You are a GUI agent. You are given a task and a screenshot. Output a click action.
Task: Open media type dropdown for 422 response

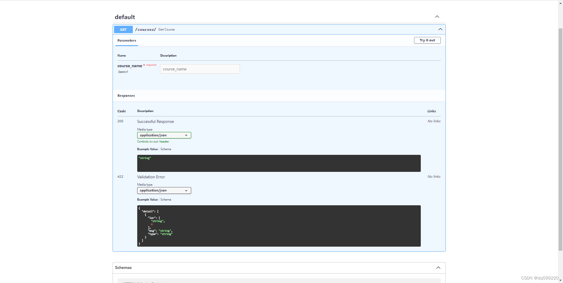(x=164, y=191)
